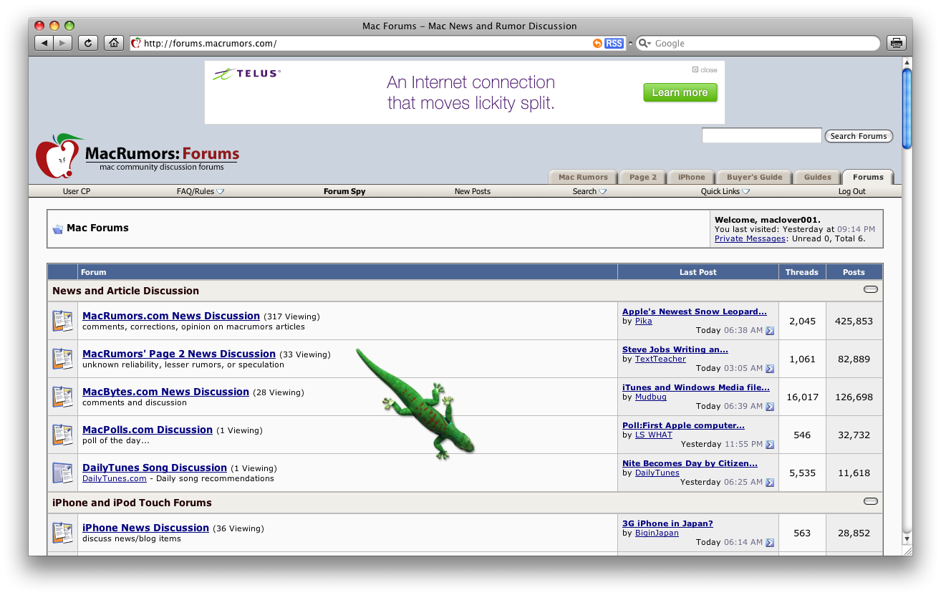Image resolution: width=941 pixels, height=595 pixels.
Task: Click the vertical scrollbar thumb
Action: pos(907,107)
